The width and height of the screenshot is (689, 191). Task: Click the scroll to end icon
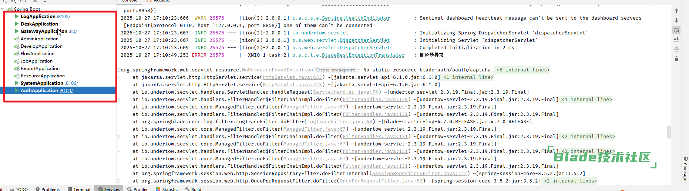coord(676,40)
